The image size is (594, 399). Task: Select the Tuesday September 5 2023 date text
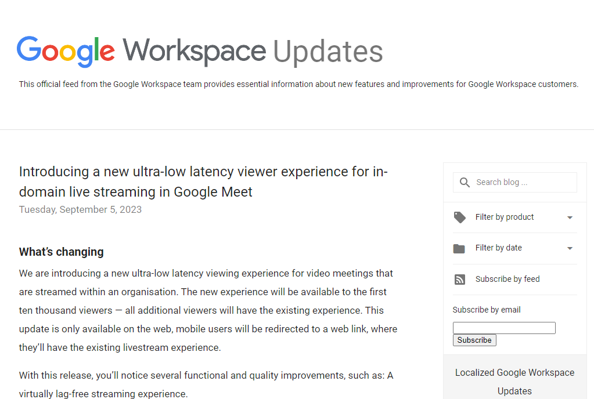click(80, 209)
